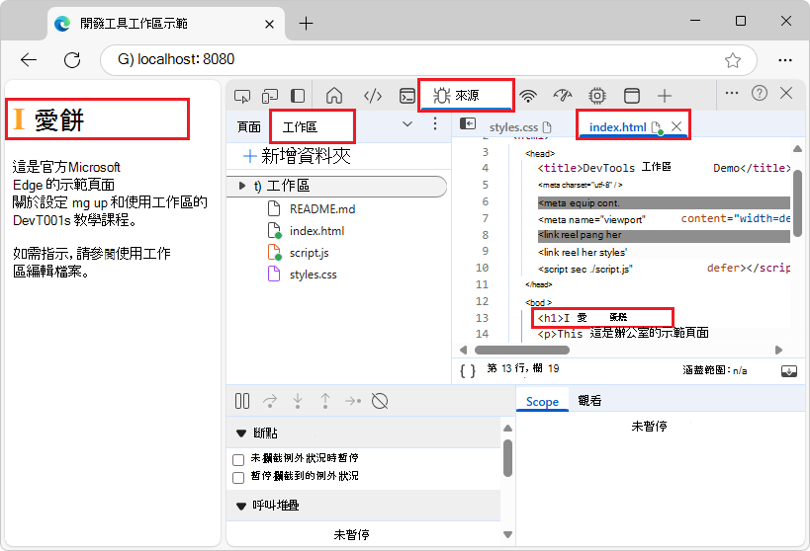This screenshot has height=551, width=810.
Task: Open the Console tool icon
Action: point(407,96)
